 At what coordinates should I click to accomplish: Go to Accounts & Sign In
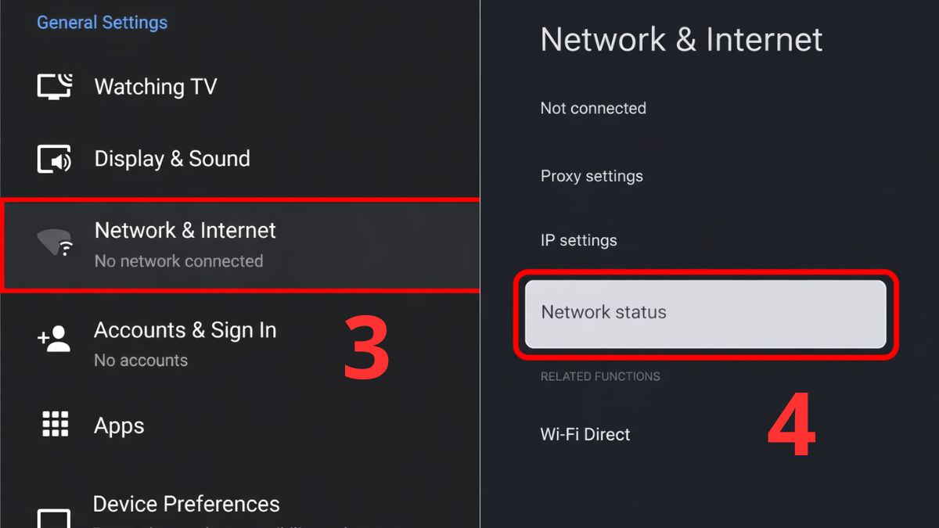(185, 331)
